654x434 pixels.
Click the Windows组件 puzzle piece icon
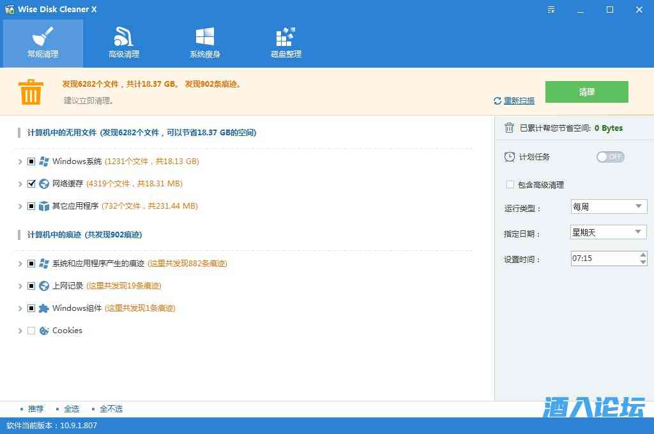point(44,308)
